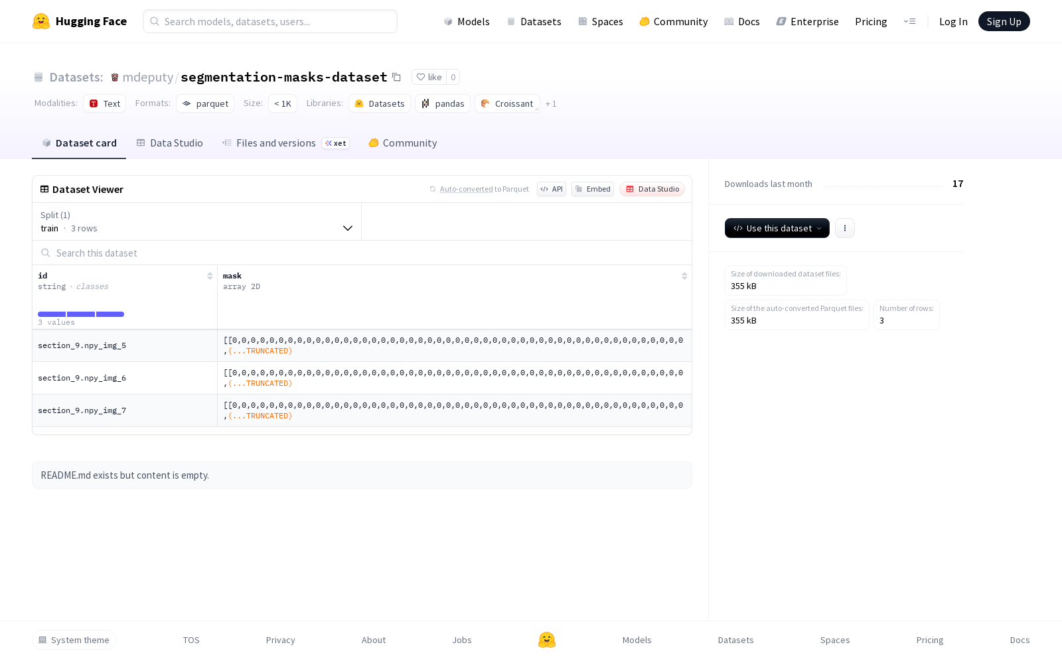Click the Embed button
Screen dimensions: 1062x663
(x=593, y=189)
